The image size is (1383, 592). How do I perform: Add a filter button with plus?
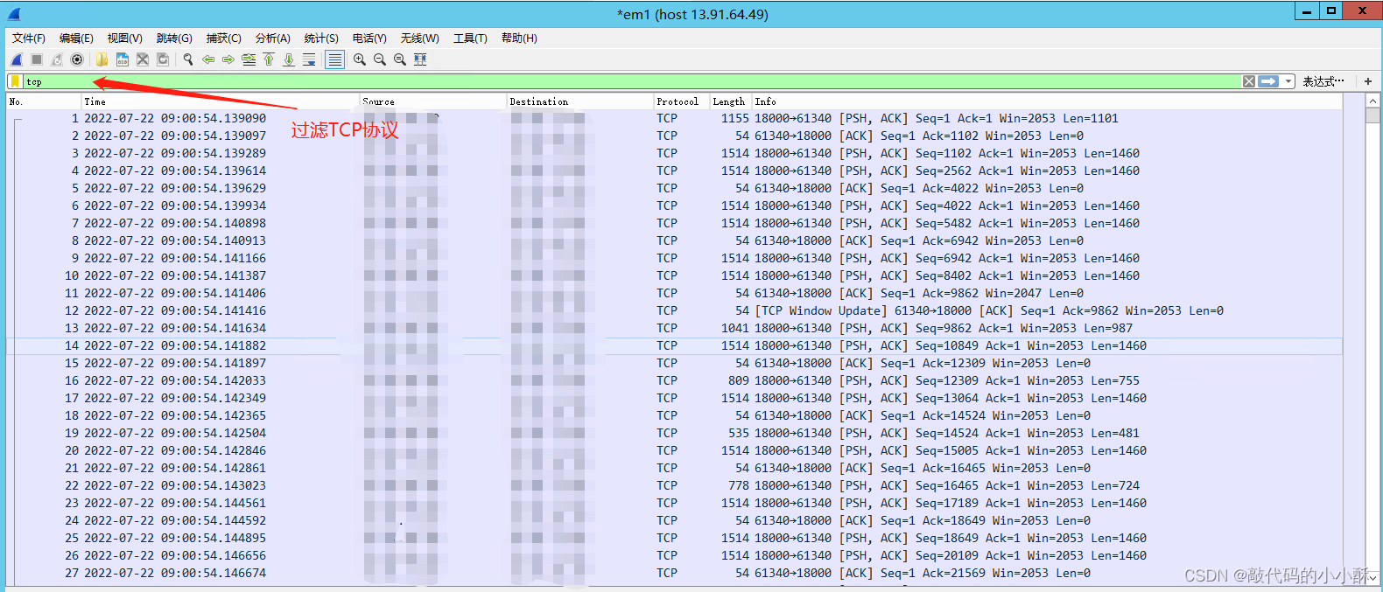(1367, 81)
